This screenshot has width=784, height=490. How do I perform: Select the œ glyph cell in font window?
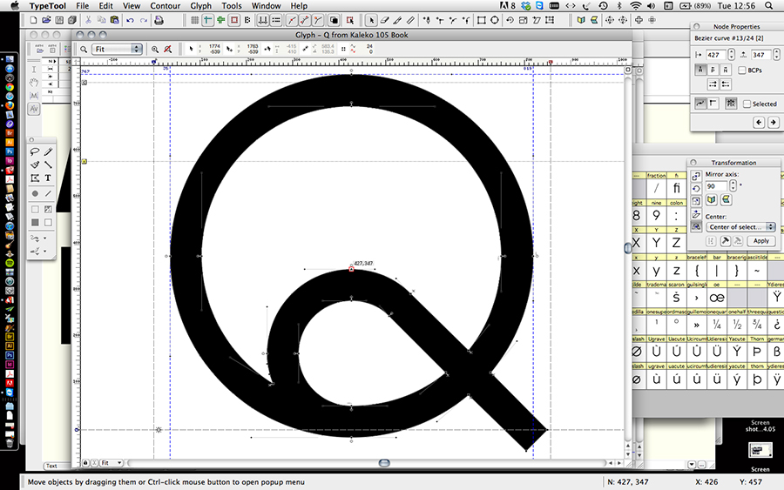coord(717,298)
